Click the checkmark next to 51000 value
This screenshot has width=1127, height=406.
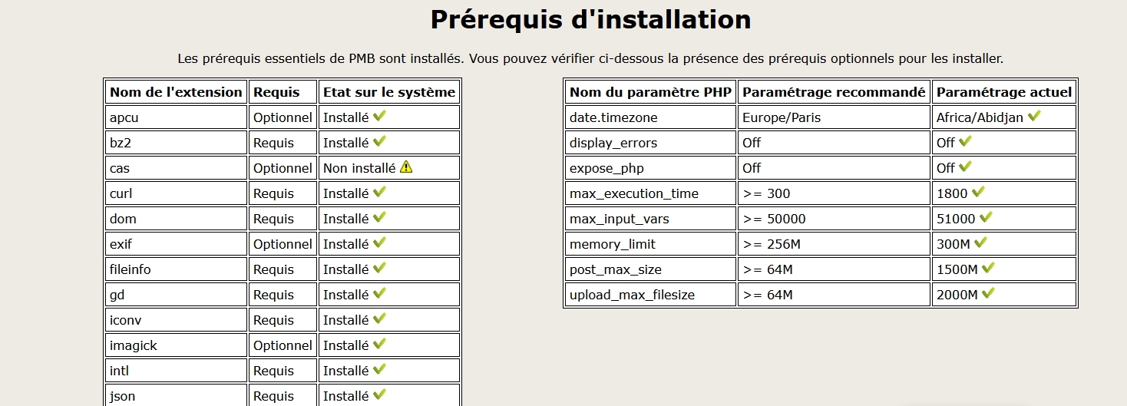(x=986, y=217)
